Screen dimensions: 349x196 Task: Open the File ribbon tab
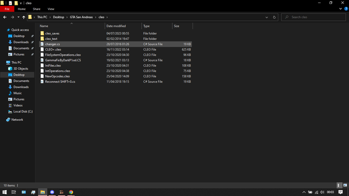(x=7, y=9)
